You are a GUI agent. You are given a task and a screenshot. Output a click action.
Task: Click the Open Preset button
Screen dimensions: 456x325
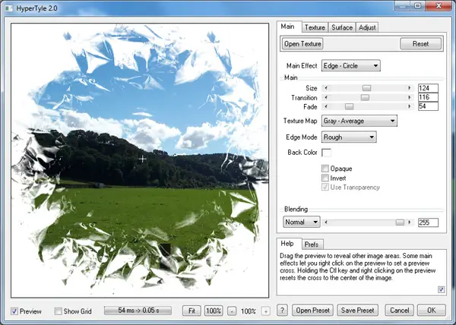(312, 310)
